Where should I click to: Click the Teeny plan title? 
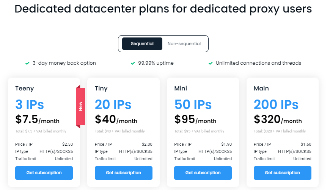(x=25, y=89)
